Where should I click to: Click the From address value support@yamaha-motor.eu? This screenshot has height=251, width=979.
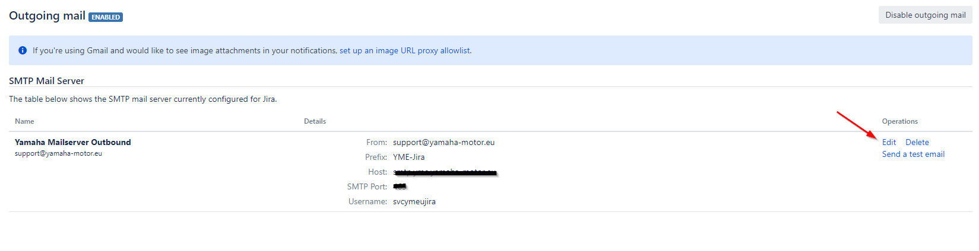(x=443, y=142)
